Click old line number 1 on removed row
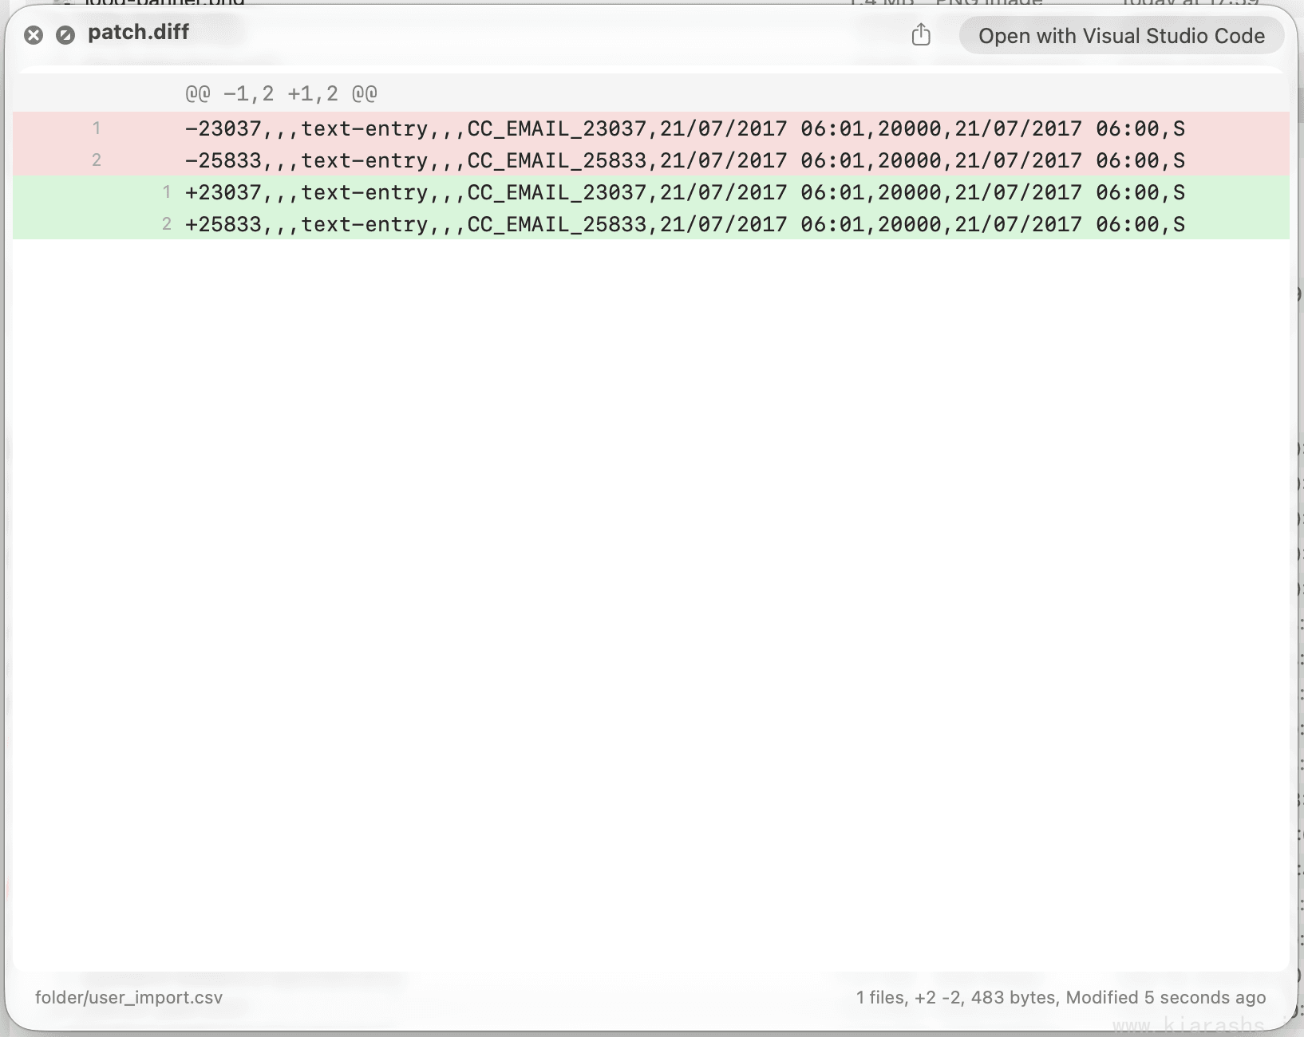 click(97, 128)
